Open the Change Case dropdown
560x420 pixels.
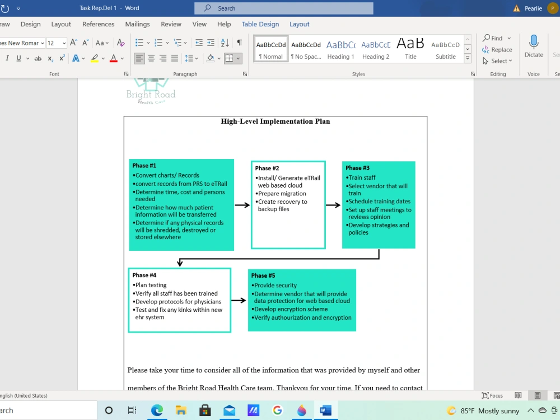pos(102,43)
